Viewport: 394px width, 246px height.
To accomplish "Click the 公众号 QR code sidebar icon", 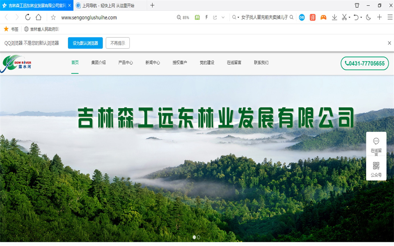I will 376,167.
